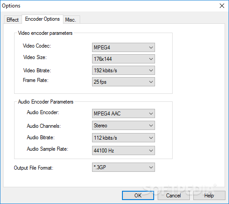Choose a Frame Rate from dropdown
Viewport: 229px width, 204px height.
[123, 82]
